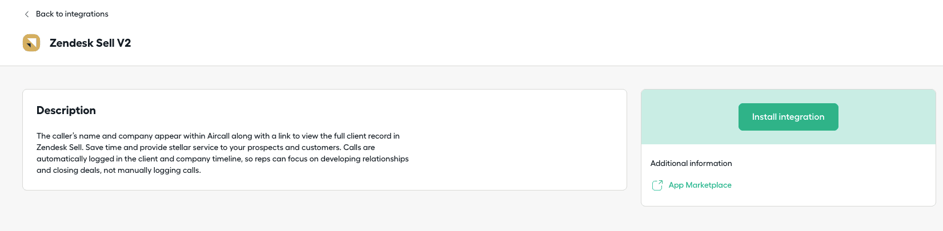
Task: Click the Additional information label
Action: point(691,164)
